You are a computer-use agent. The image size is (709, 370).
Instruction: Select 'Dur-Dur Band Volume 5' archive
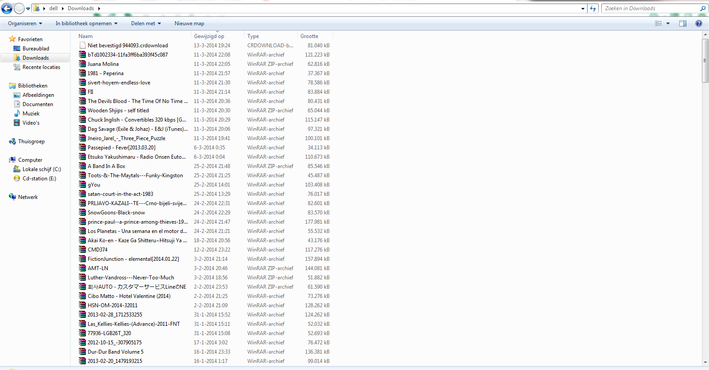115,352
